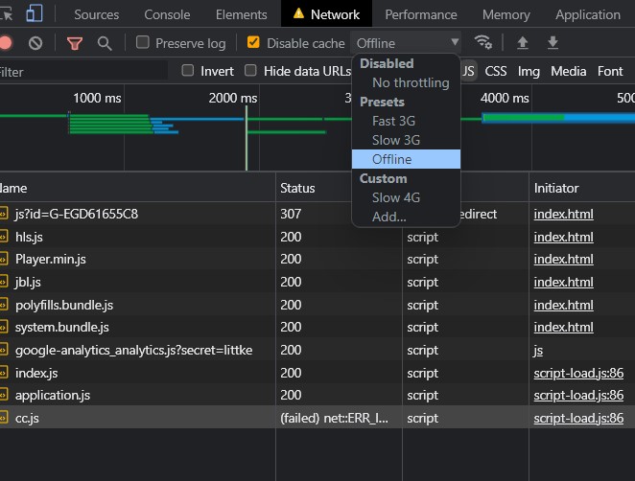Filter requests by CSS type
This screenshot has height=481, width=635.
pyautogui.click(x=496, y=71)
